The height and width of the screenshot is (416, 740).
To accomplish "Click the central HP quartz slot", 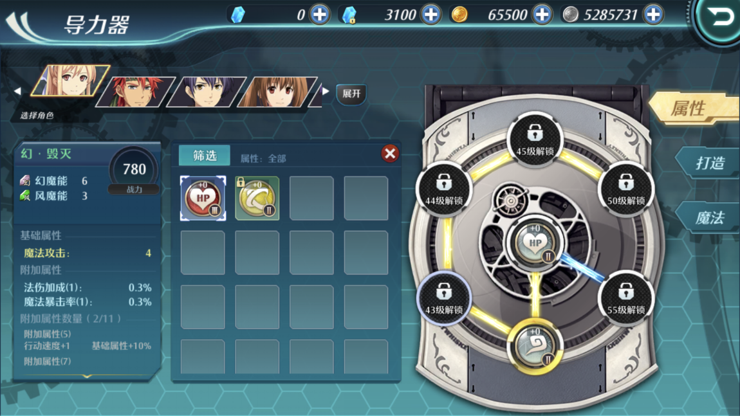I will tap(535, 244).
